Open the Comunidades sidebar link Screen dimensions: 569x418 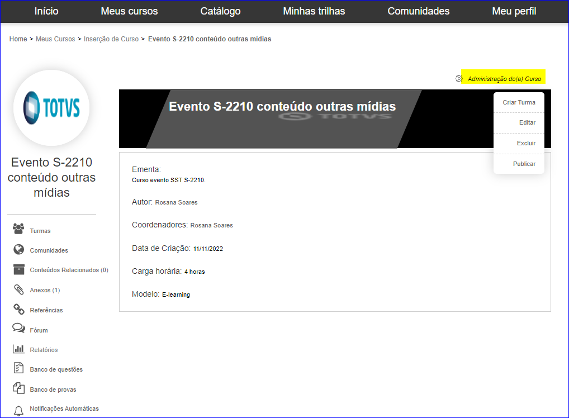(x=49, y=250)
